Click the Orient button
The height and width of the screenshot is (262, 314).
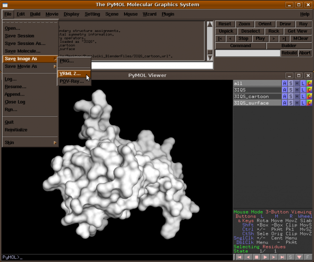265,24
